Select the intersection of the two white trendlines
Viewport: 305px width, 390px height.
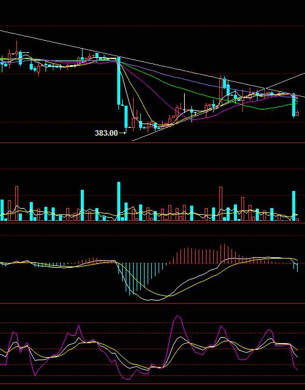(x=264, y=89)
